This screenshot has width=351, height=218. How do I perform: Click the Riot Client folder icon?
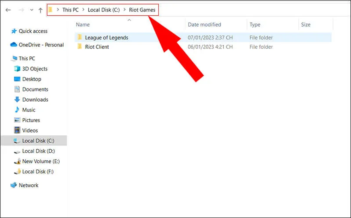coord(80,46)
